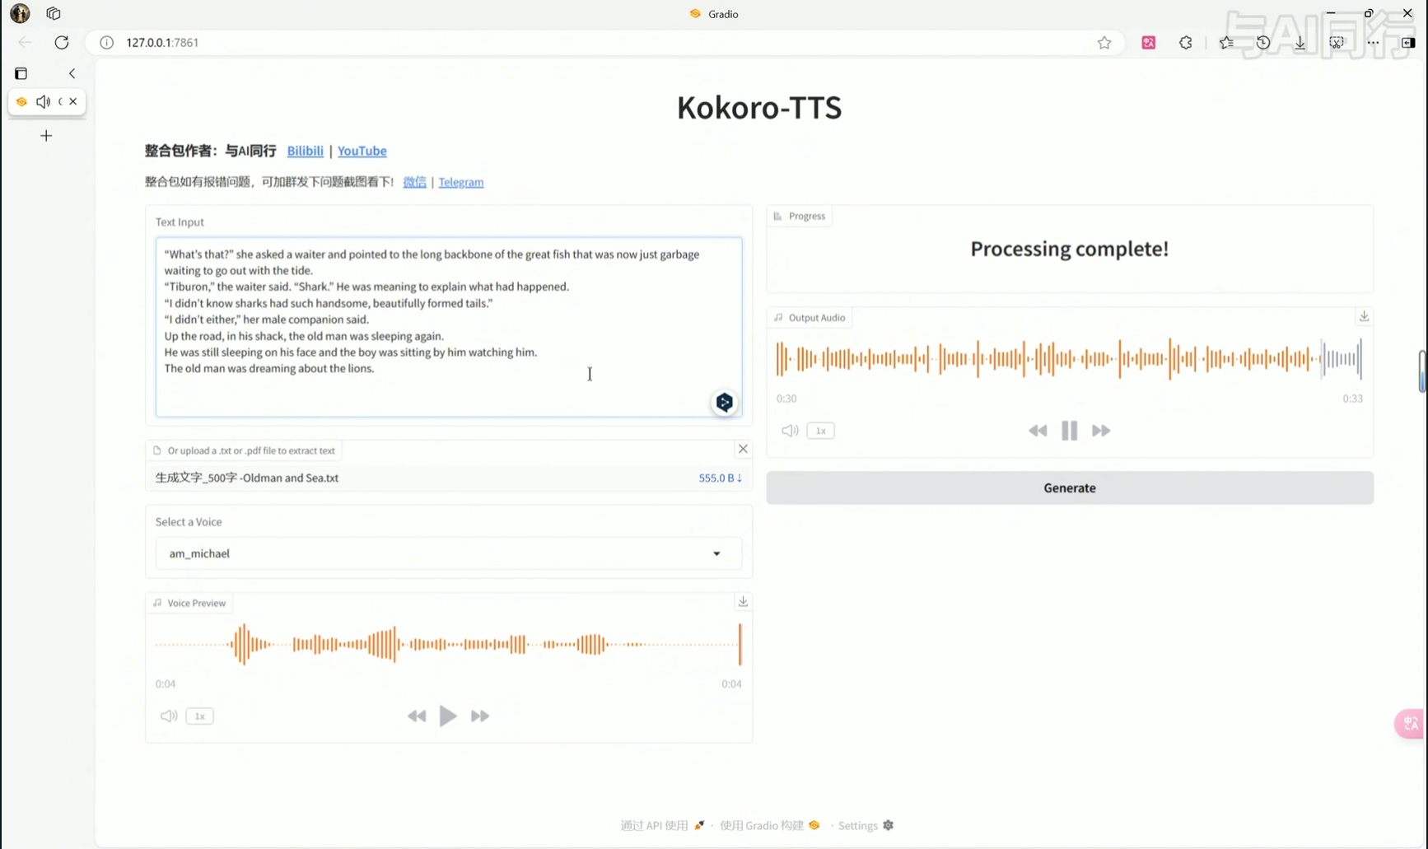Viewport: 1428px width, 849px height.
Task: Download the Voice Preview audio
Action: pyautogui.click(x=743, y=602)
